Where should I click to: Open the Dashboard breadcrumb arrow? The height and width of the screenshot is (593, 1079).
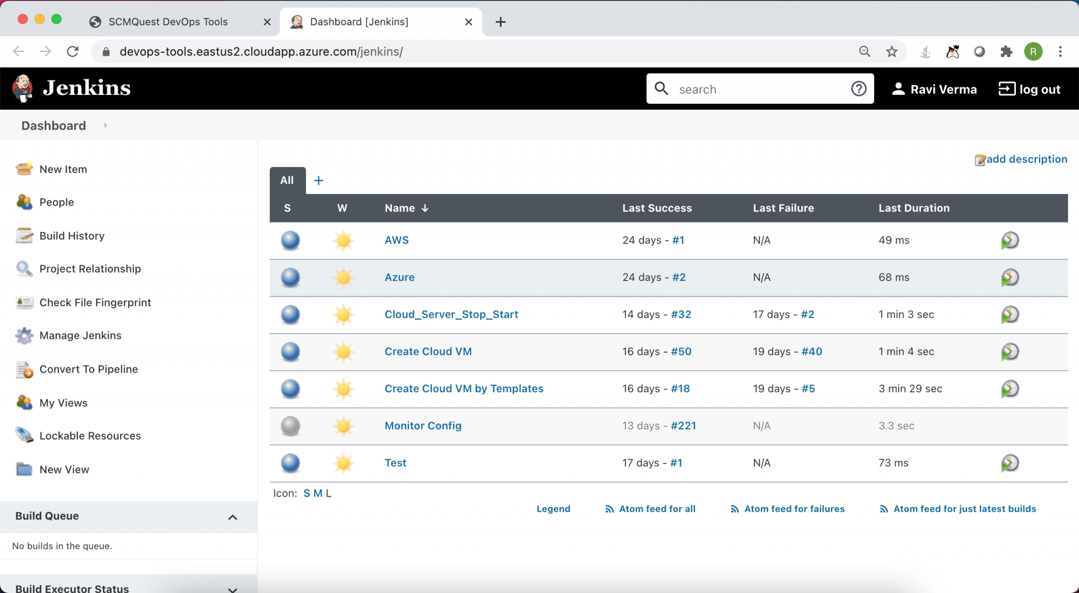106,125
